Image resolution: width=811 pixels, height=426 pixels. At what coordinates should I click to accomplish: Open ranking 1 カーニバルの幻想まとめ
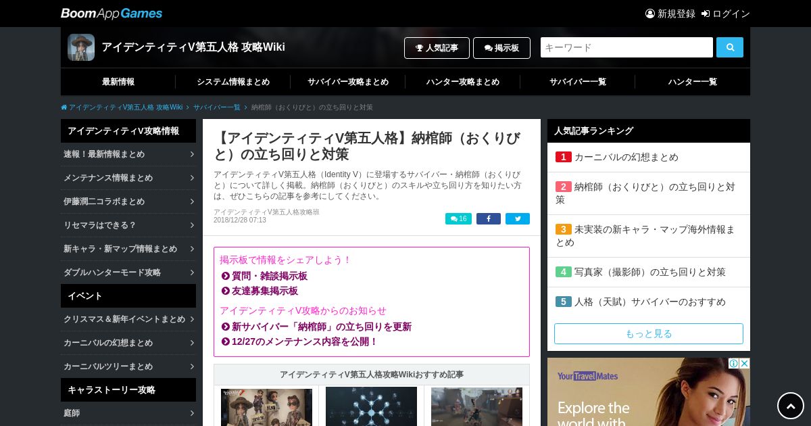pyautogui.click(x=649, y=157)
